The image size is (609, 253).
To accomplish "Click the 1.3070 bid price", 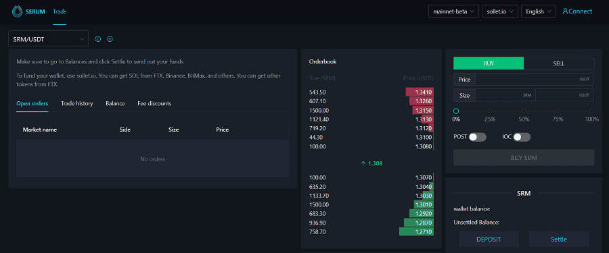I will click(x=423, y=177).
